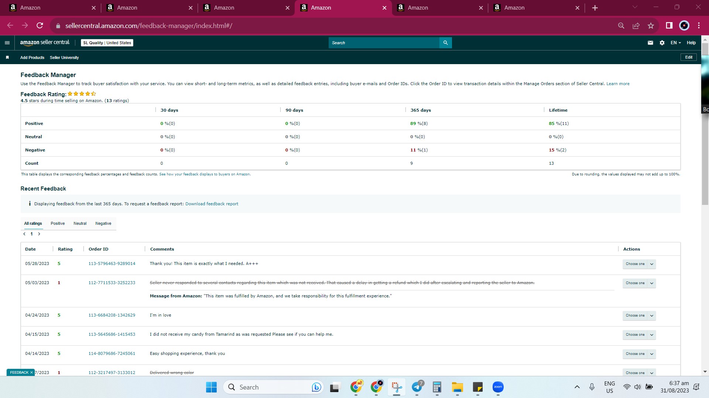Open the Calculator taskbar icon
The height and width of the screenshot is (398, 709).
point(437,387)
